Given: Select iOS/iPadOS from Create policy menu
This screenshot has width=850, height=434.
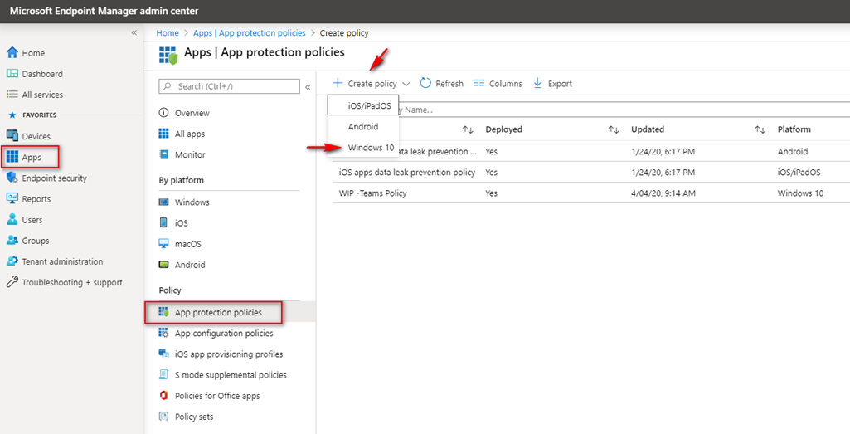Looking at the screenshot, I should pos(363,105).
